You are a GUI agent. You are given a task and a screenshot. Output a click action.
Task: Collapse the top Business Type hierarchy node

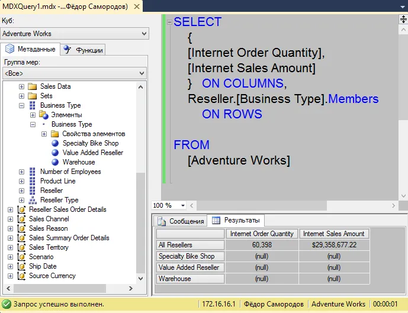(21, 105)
